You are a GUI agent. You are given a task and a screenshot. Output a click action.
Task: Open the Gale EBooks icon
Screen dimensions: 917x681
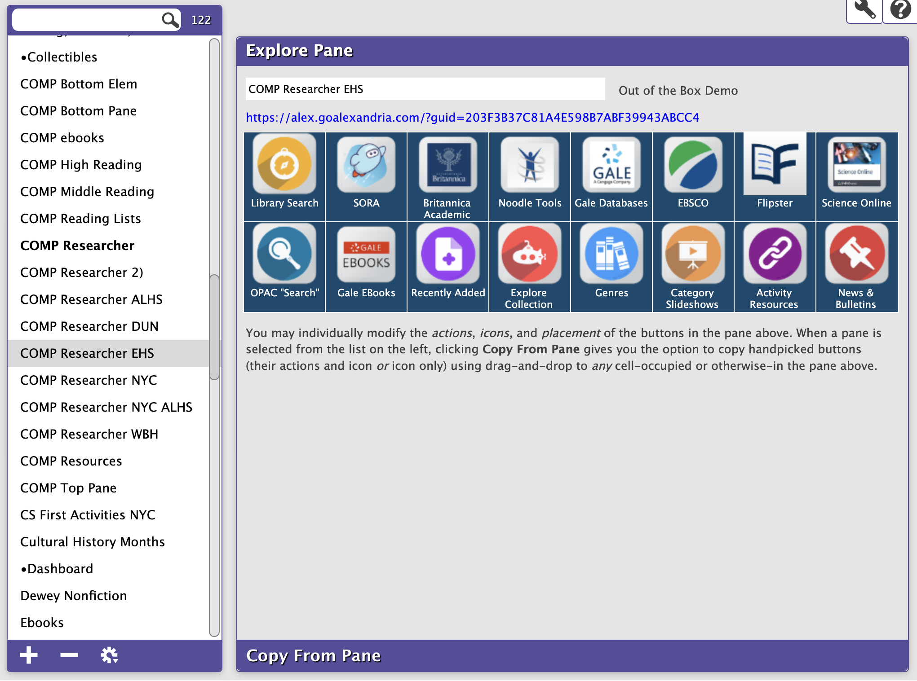pos(366,255)
